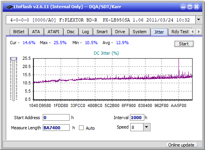The width and height of the screenshot is (205, 150).
Task: Open the BitSet tab
Action: tap(19, 32)
